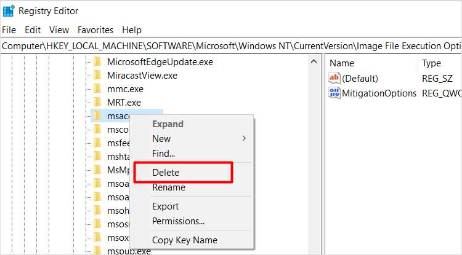
Task: Select the MitigationOptions value entry
Action: (379, 93)
